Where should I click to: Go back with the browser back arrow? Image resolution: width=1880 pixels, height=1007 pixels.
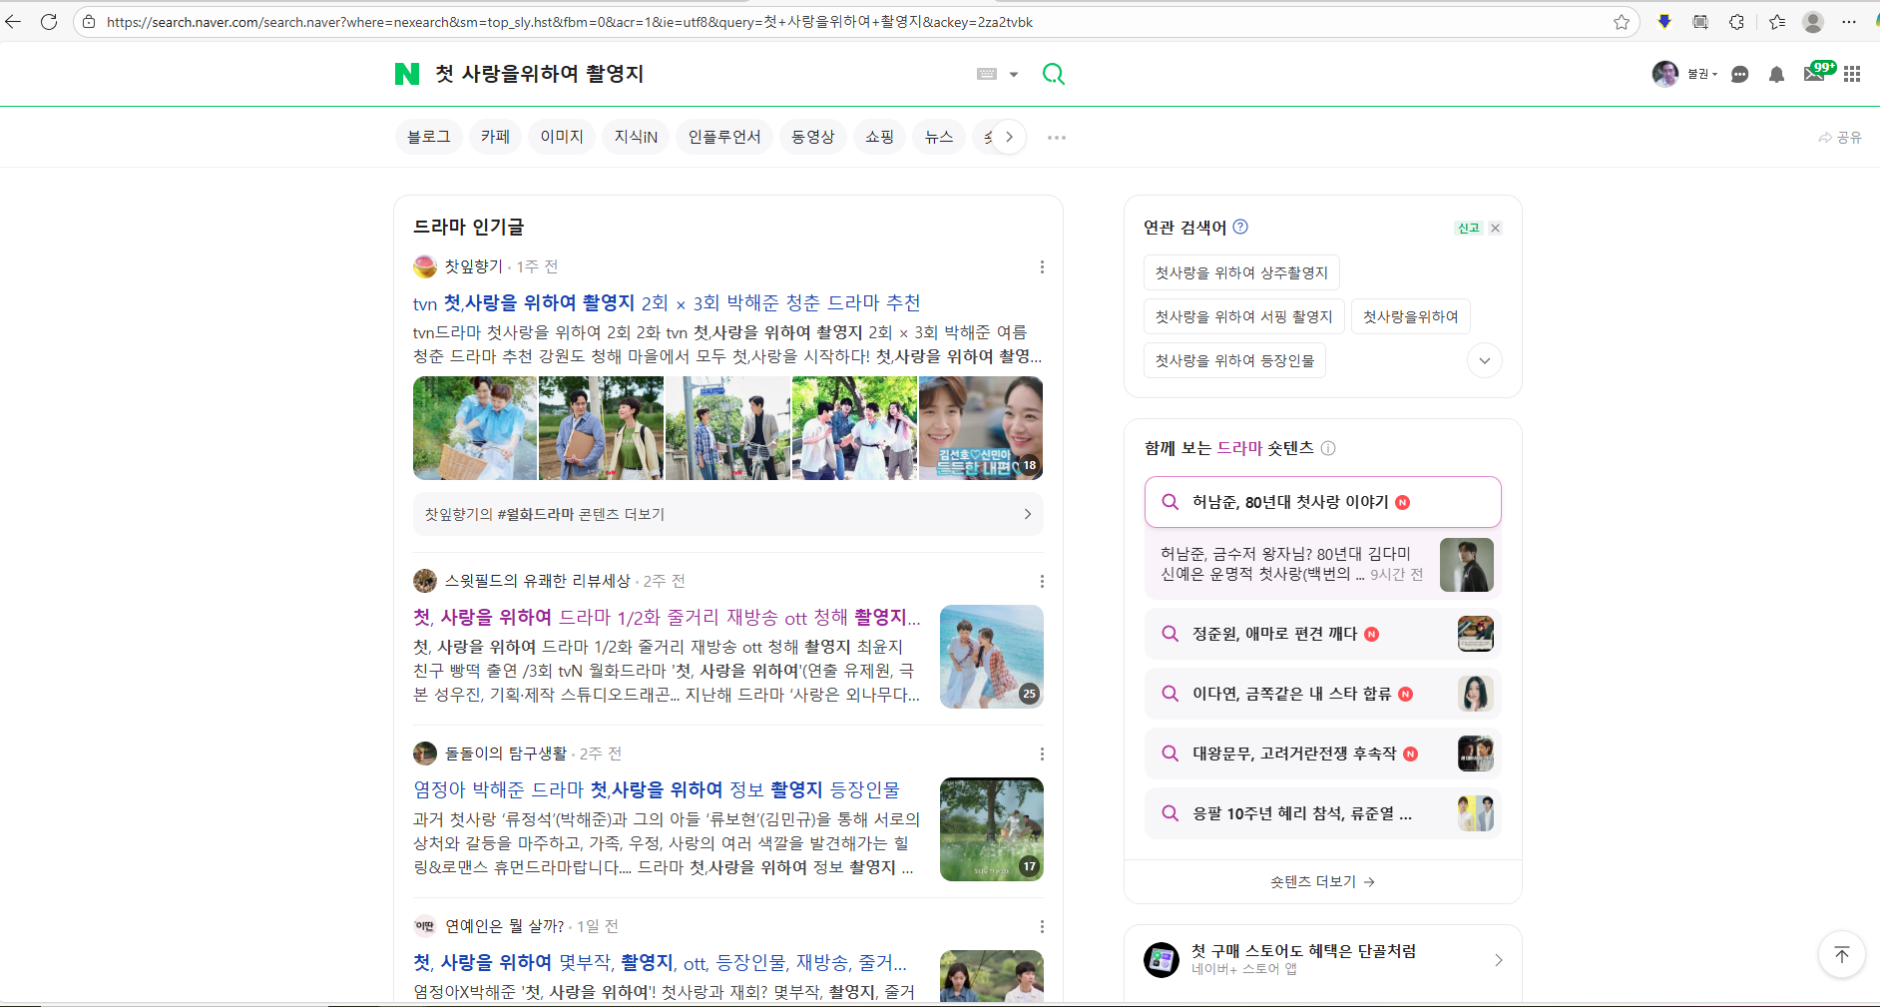pyautogui.click(x=13, y=22)
